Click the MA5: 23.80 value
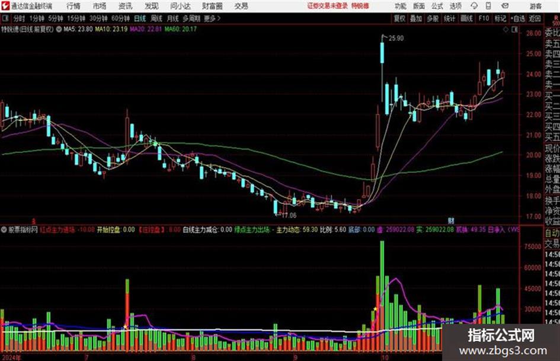Image resolution: width=560 pixels, height=361 pixels. tap(78, 29)
